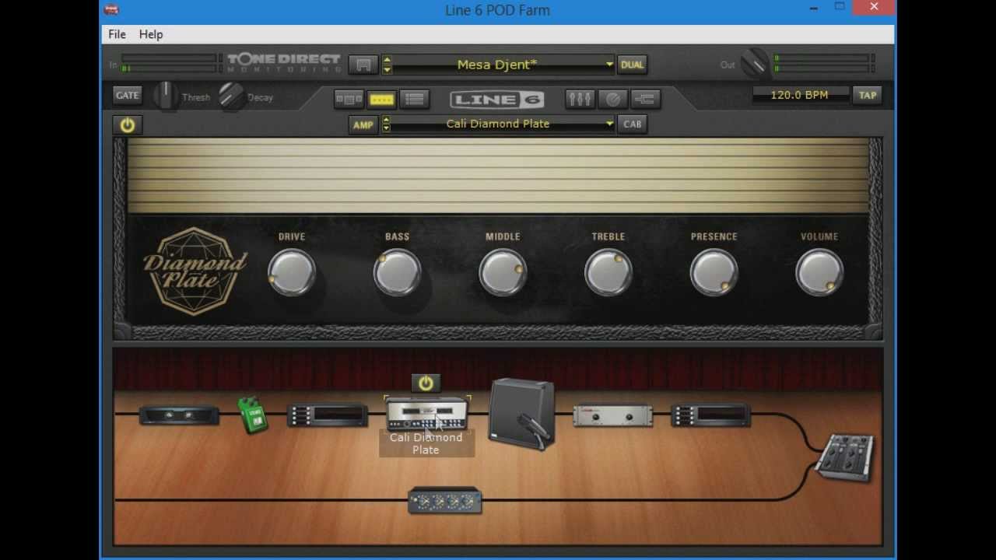The width and height of the screenshot is (996, 560).
Task: Click the VOLUME knob
Action: pos(819,272)
